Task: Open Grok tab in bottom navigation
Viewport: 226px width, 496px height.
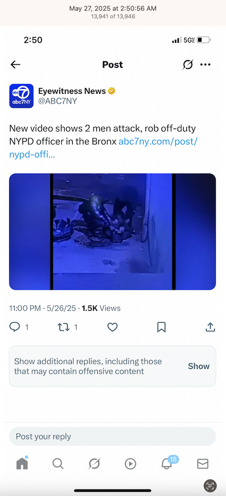Action: [94, 464]
